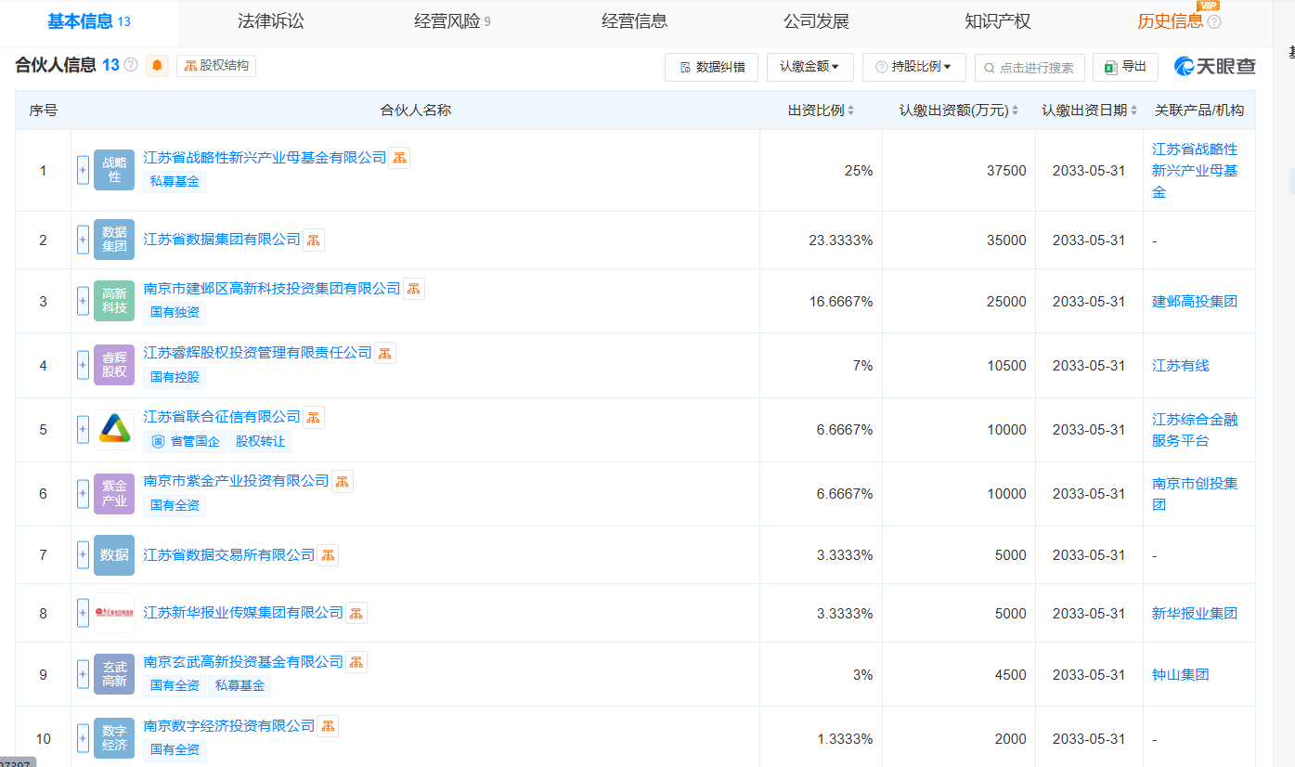Click help icon next to 合伙人信息 count

tap(131, 65)
